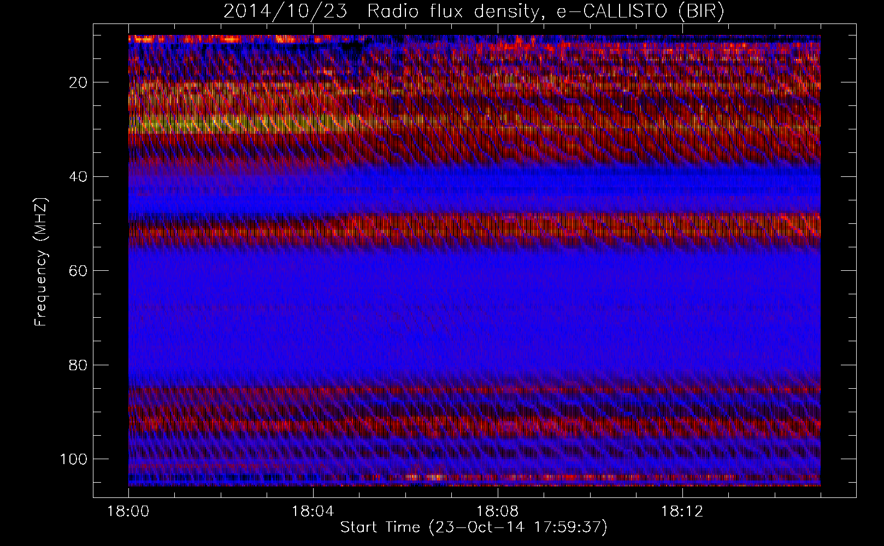Image resolution: width=884 pixels, height=546 pixels.
Task: Select the 18:12 time tick label
Action: tap(682, 512)
